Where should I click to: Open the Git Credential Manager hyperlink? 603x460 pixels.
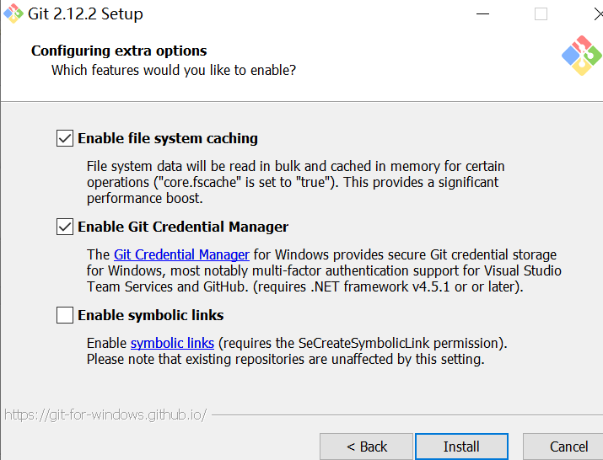181,254
